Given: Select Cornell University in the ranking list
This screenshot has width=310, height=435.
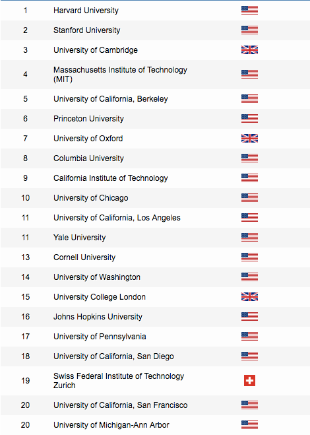Looking at the screenshot, I should [x=84, y=257].
